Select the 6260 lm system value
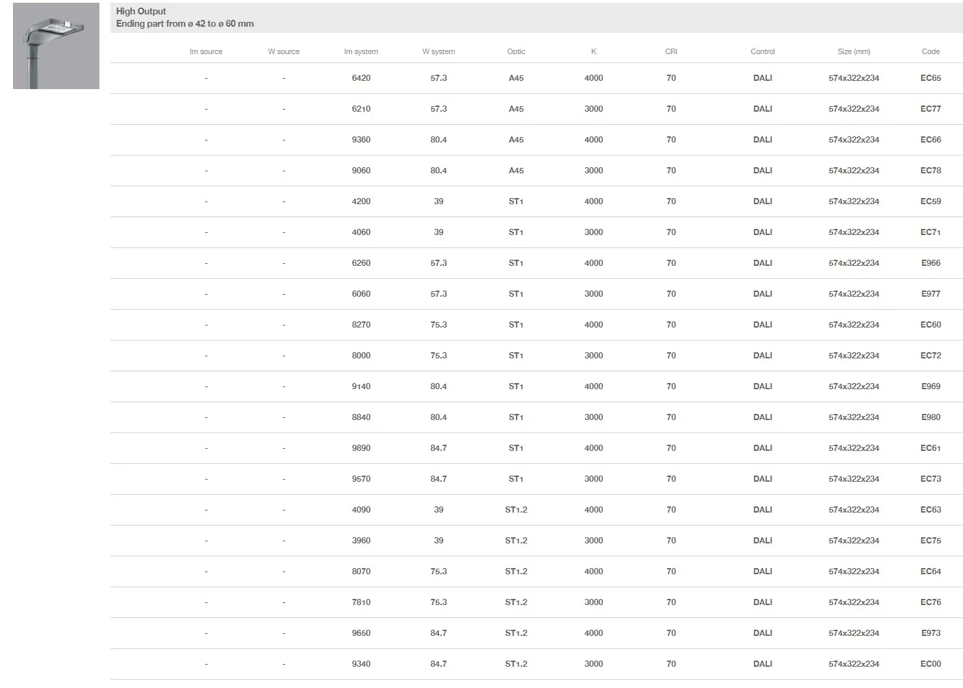The image size is (963, 688). click(361, 263)
